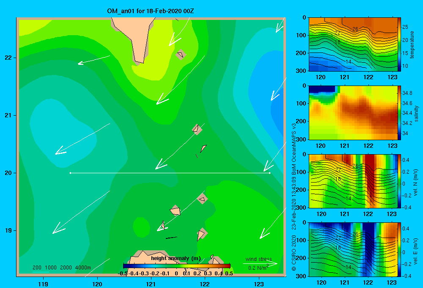Click the salinity cross-section panel
This screenshot has height=288, width=423.
(353, 113)
